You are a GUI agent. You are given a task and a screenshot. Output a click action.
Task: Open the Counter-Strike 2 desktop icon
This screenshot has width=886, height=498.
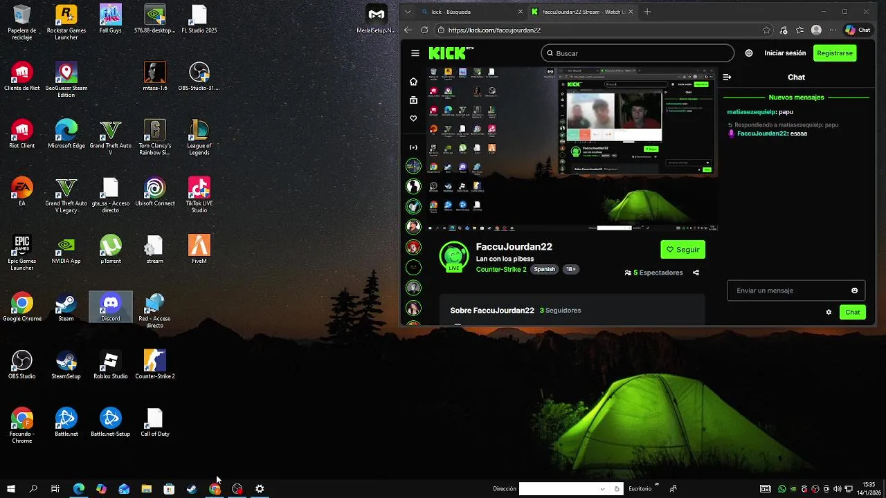pyautogui.click(x=155, y=365)
